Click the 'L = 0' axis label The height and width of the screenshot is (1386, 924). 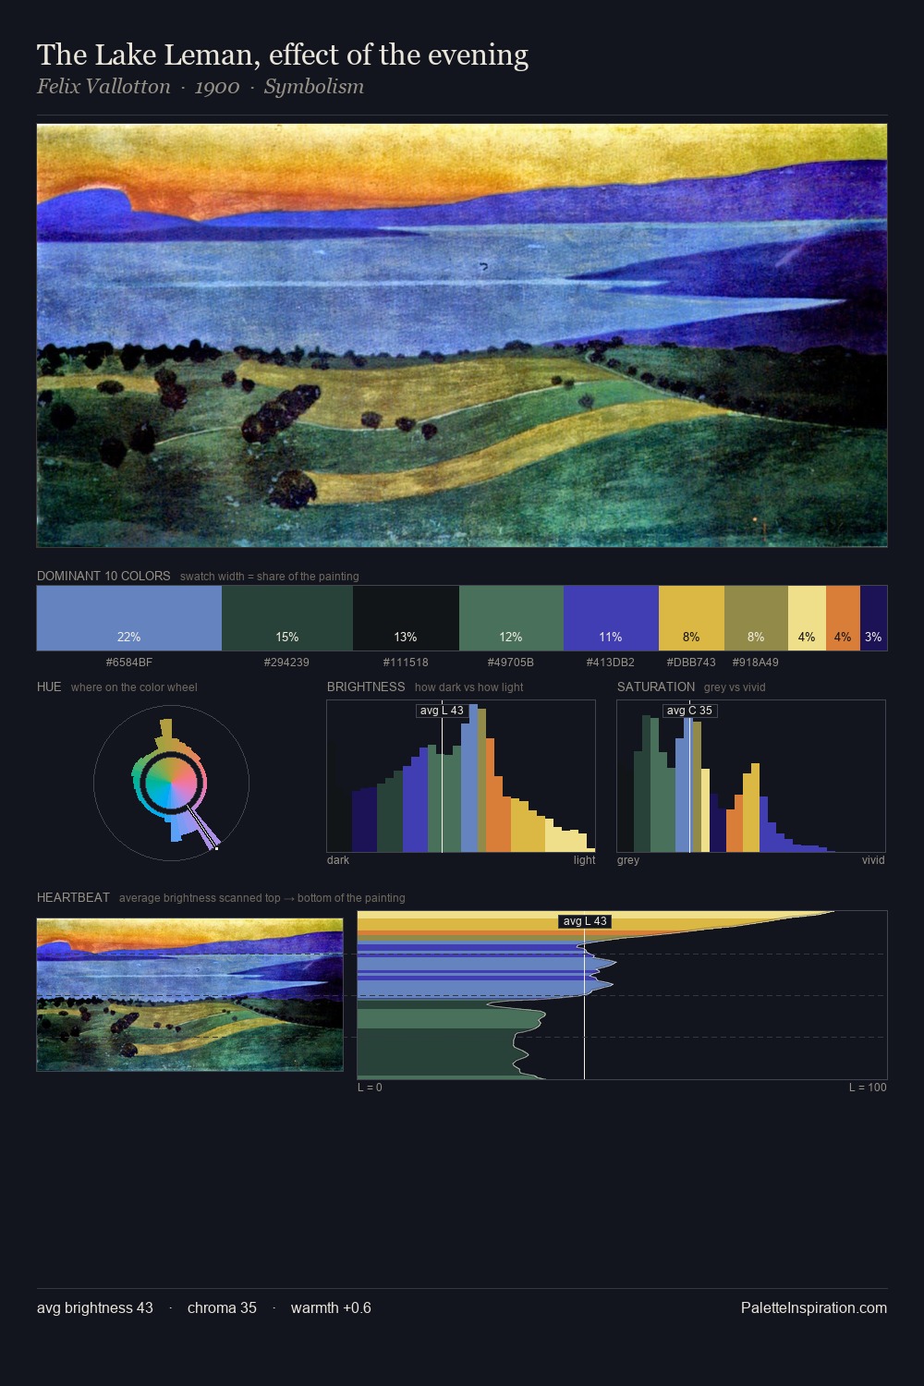click(x=370, y=1088)
